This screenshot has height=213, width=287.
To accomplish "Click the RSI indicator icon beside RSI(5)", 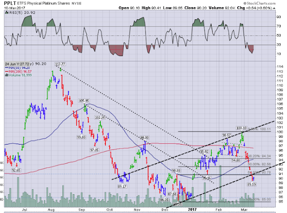I will [6, 13].
